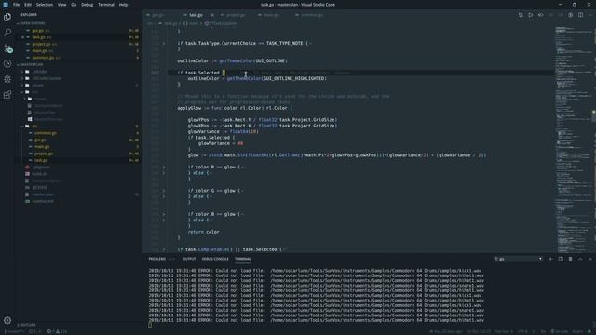Viewport: 596px width, 335px height.
Task: Unfold the collapsed 'if color.R >= glow' block
Action: tap(164, 167)
